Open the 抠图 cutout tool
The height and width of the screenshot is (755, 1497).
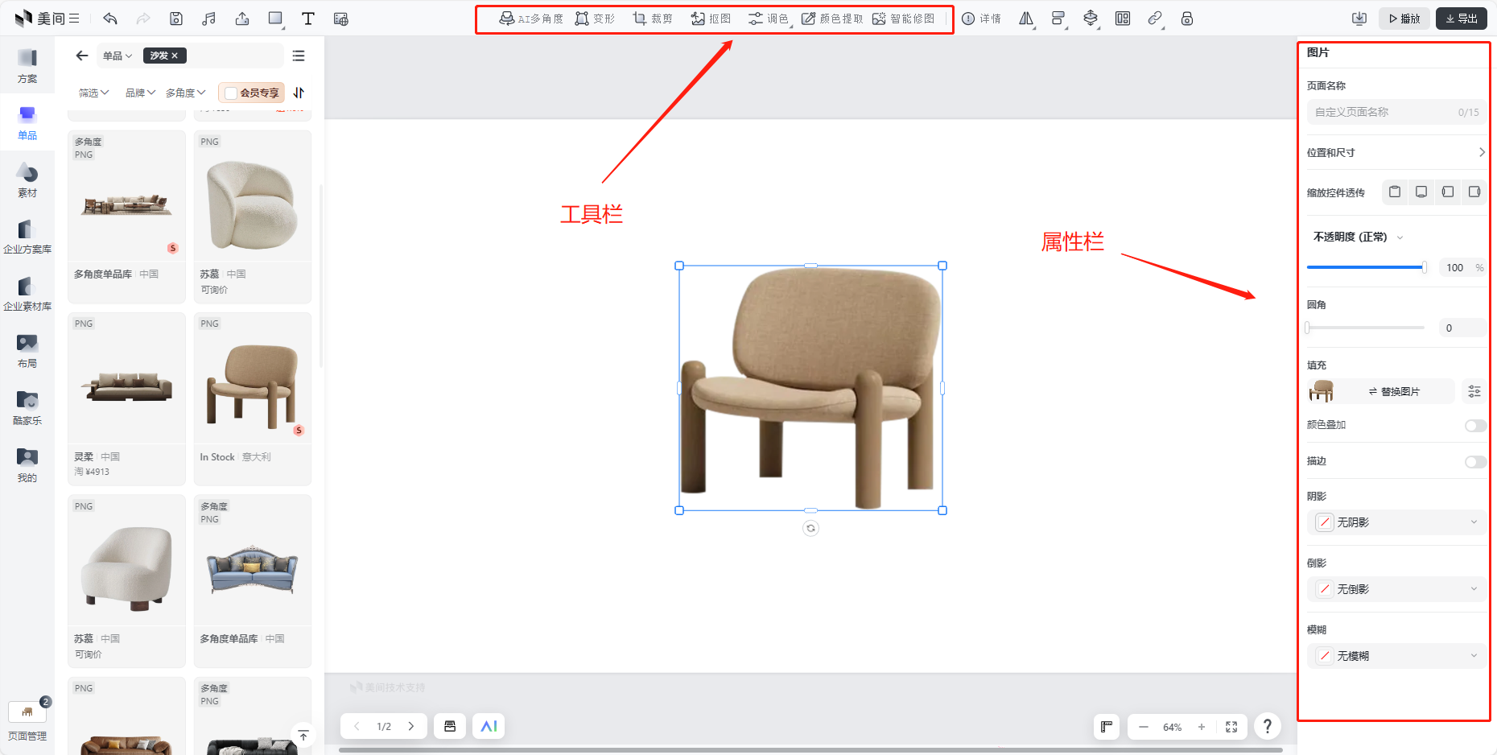(x=711, y=19)
